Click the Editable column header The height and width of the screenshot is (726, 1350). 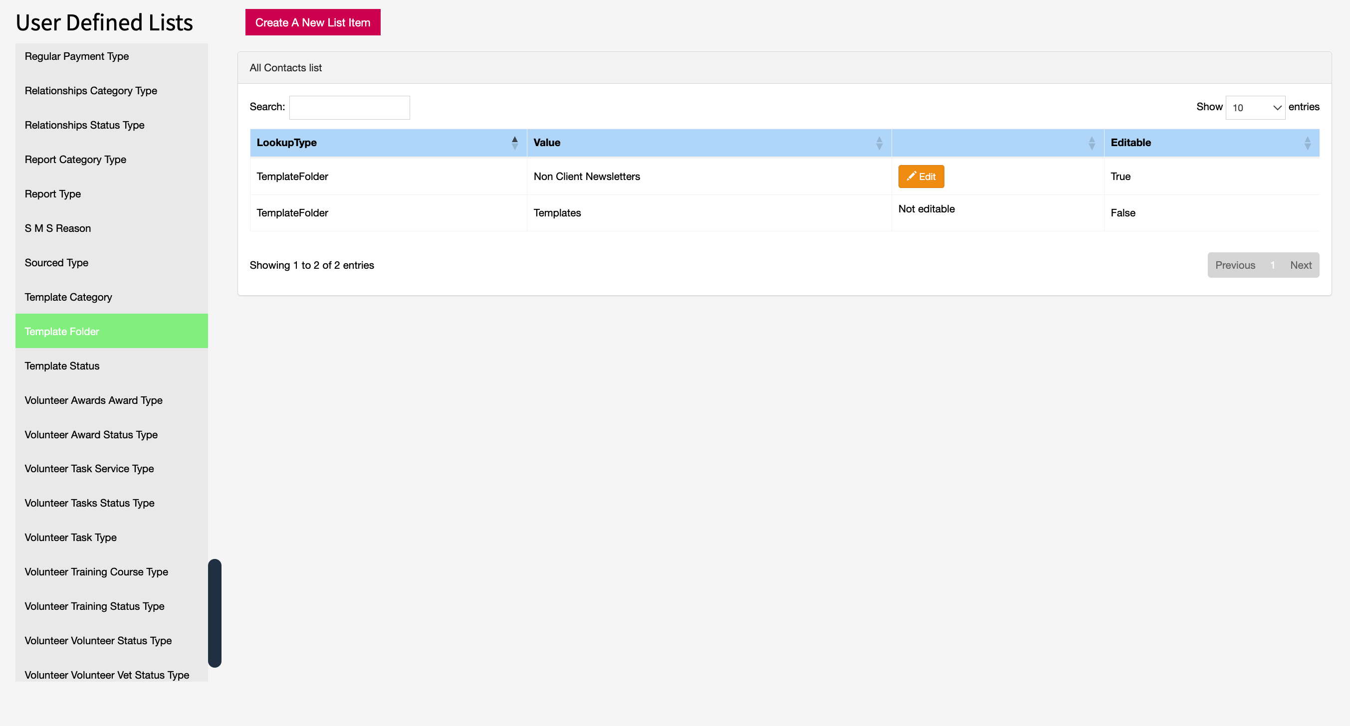pos(1211,143)
